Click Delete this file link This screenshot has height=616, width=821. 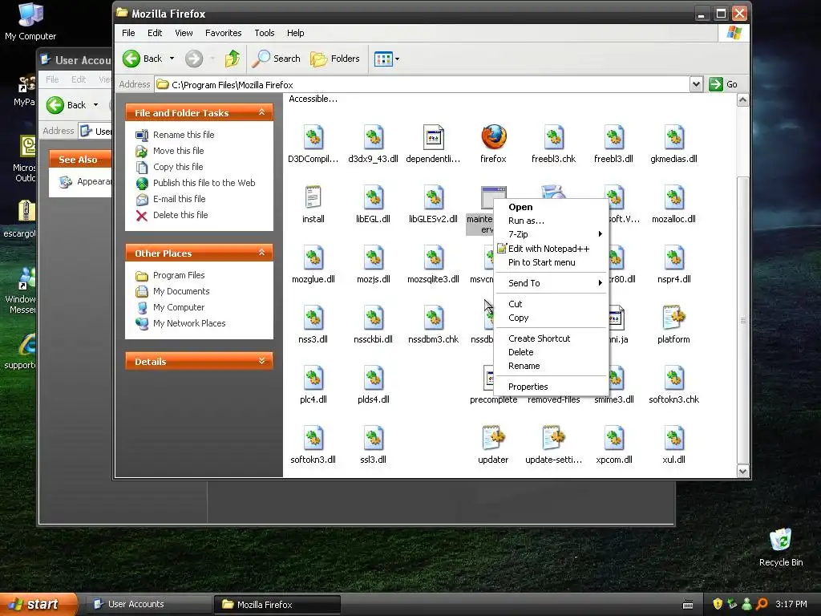(180, 215)
